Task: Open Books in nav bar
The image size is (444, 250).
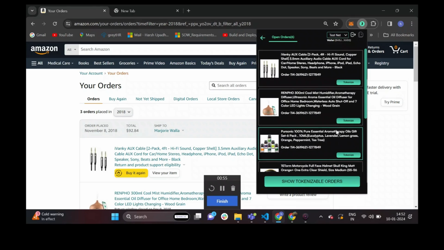Action: tap(84, 63)
